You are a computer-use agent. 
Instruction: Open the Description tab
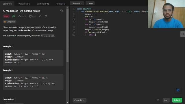tap(7, 4)
